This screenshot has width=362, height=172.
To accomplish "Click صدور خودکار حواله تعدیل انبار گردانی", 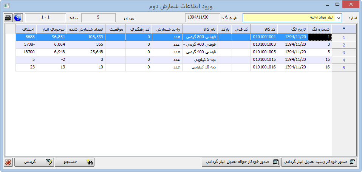I will pos(240,162).
